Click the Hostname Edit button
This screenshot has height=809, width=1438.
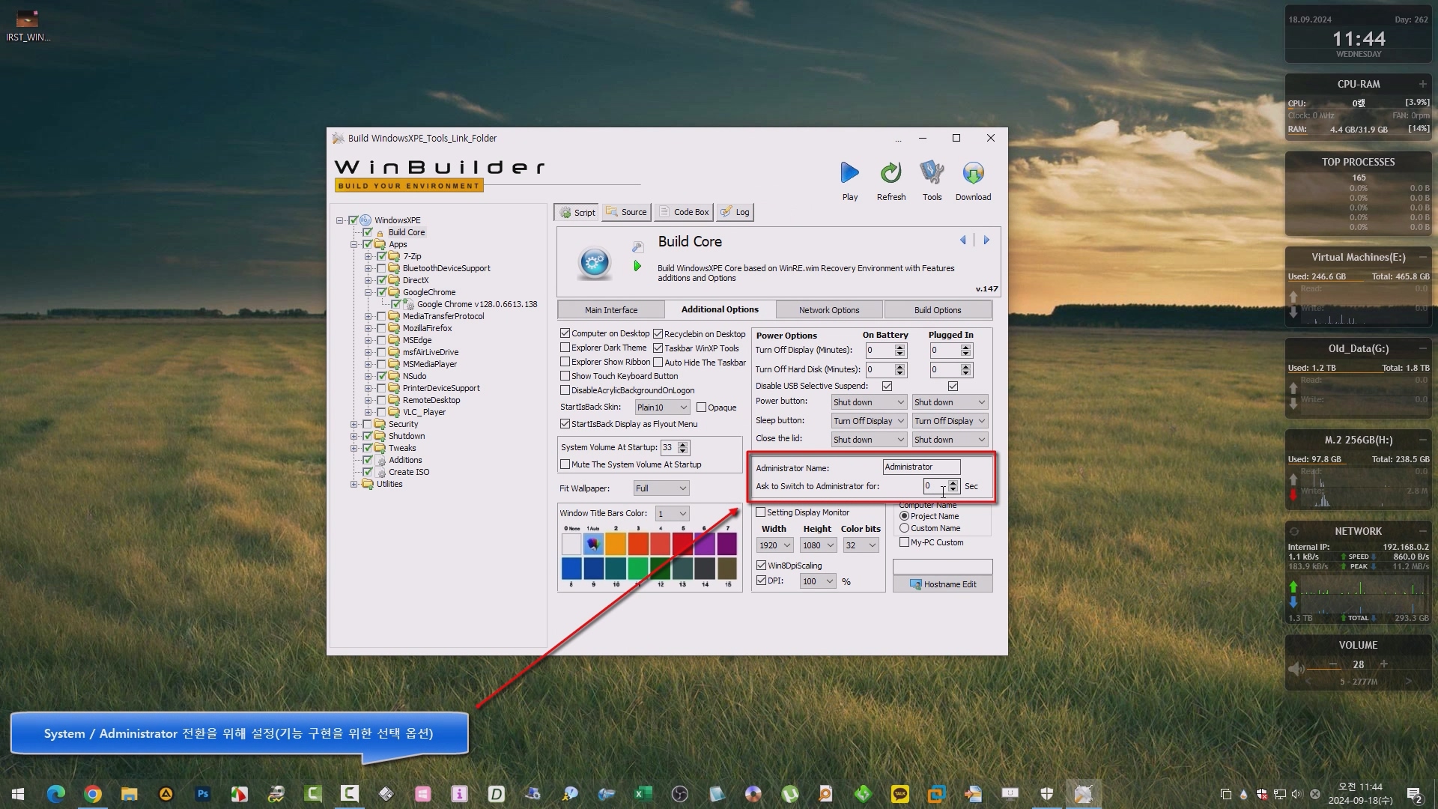pos(942,584)
